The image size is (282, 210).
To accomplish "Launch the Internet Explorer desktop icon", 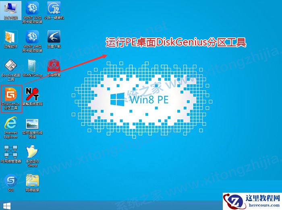I will 10,128.
